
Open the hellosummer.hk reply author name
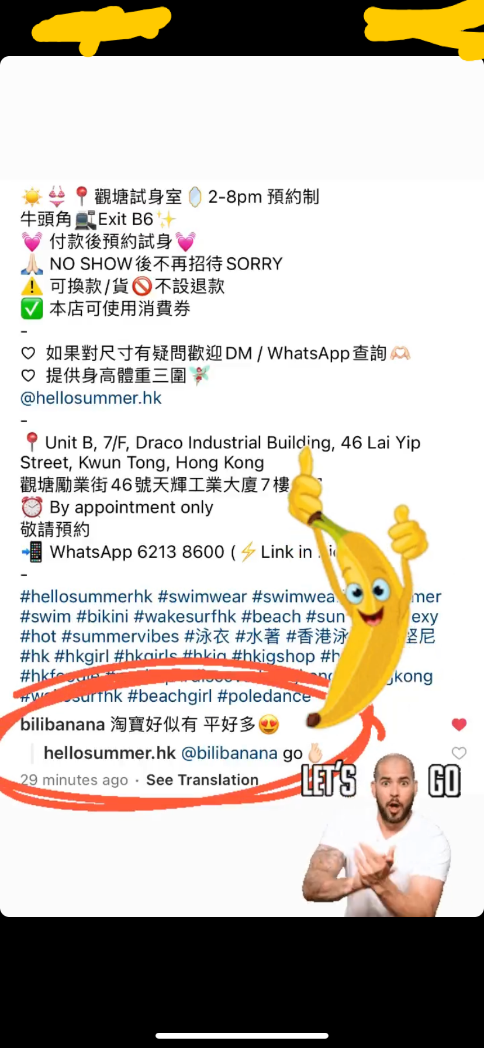pyautogui.click(x=110, y=753)
